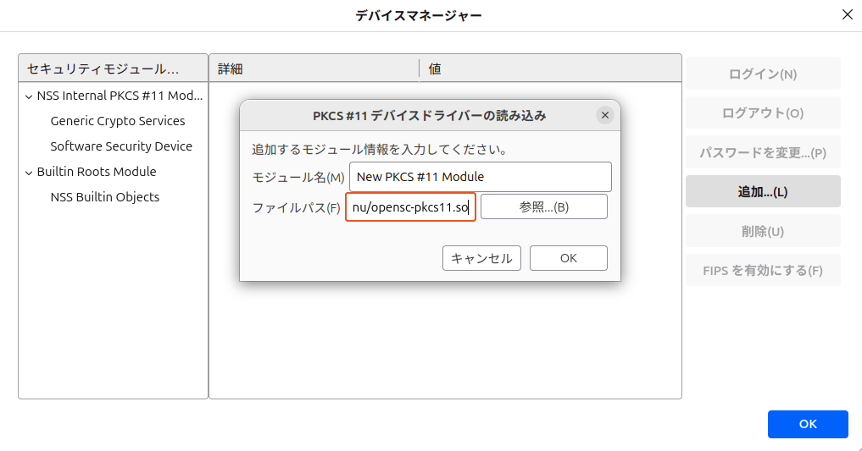Click the ファイルパス input field
This screenshot has width=862, height=451.
pyautogui.click(x=410, y=207)
